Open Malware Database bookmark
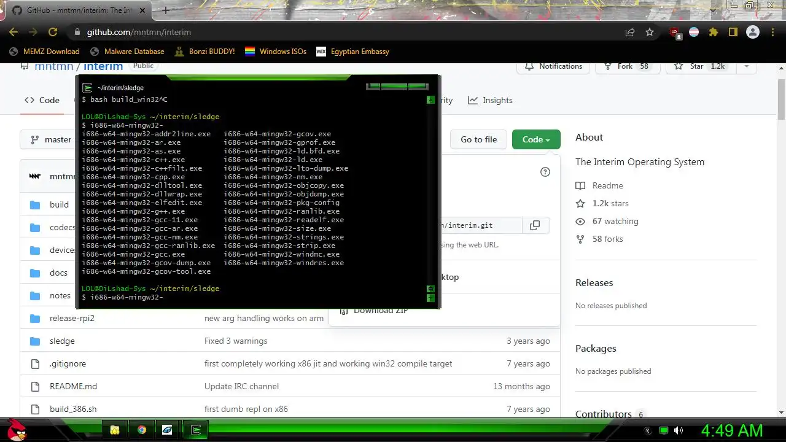 [x=128, y=52]
